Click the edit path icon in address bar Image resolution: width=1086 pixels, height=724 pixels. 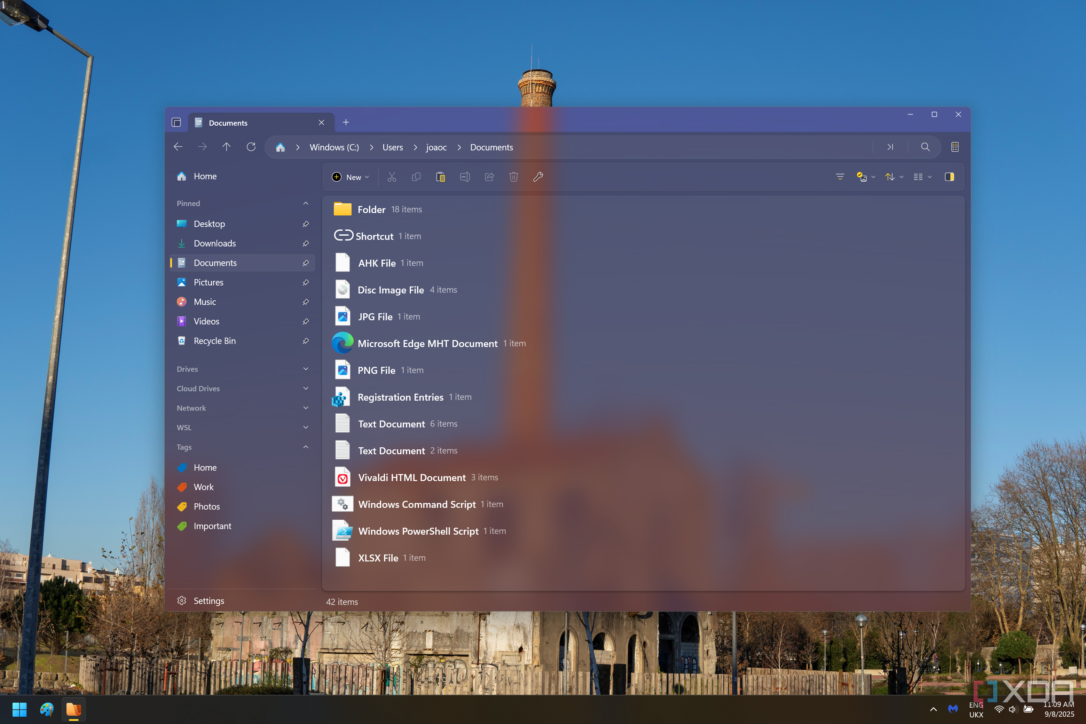(x=890, y=147)
